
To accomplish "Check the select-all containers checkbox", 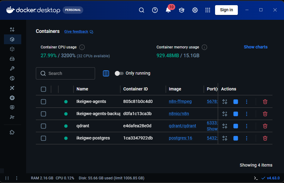I will tap(43, 89).
